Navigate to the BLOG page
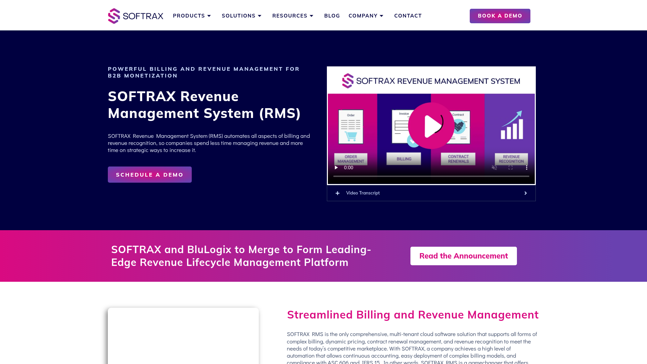The width and height of the screenshot is (647, 364). (332, 16)
